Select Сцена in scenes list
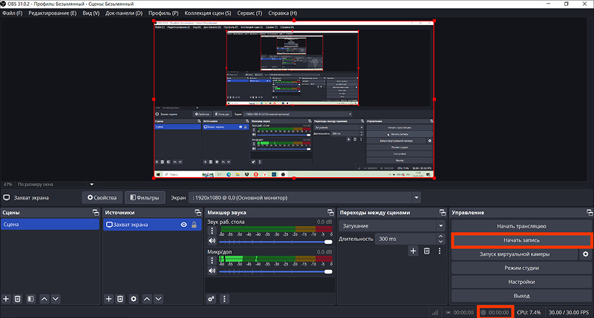Viewport: 594px width, 318px height. [x=50, y=224]
